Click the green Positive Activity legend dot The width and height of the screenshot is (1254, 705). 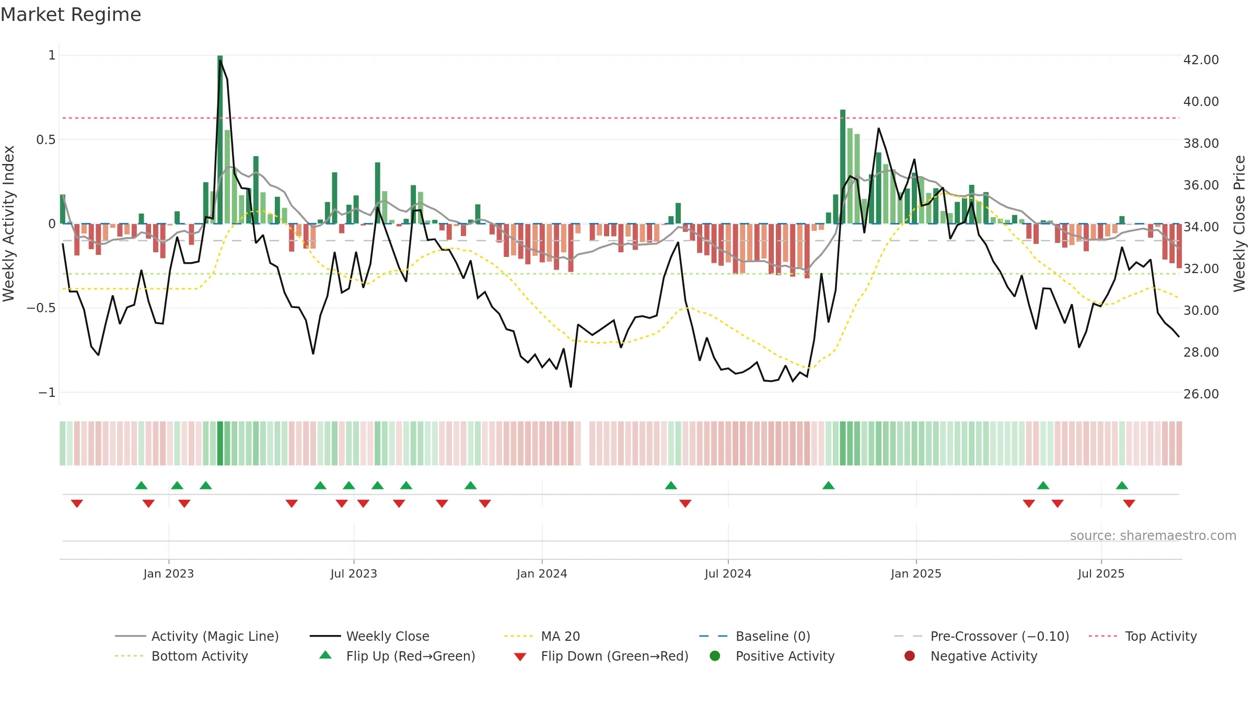(x=715, y=656)
